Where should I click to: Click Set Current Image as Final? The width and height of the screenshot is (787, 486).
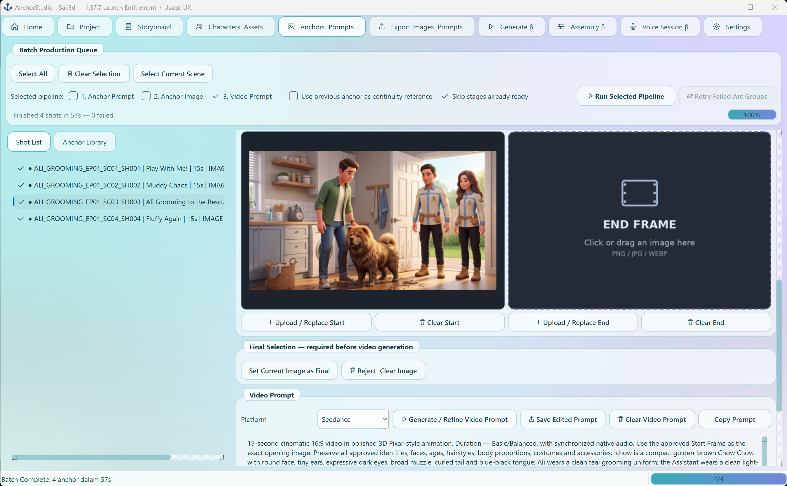pos(289,370)
